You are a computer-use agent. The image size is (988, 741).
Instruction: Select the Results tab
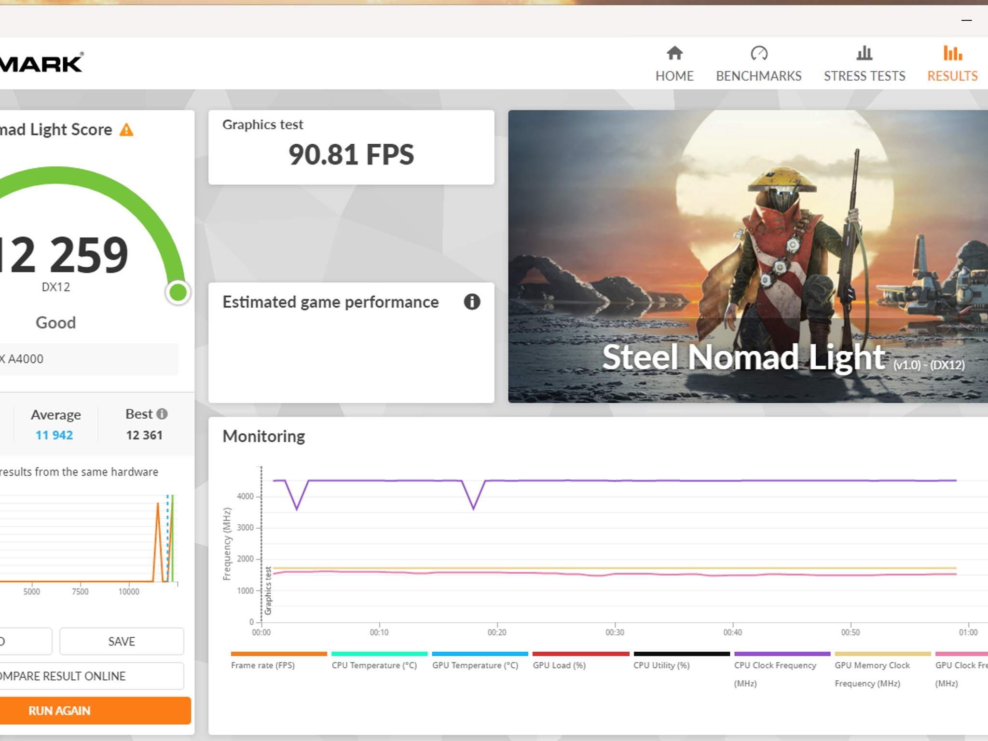coord(952,64)
